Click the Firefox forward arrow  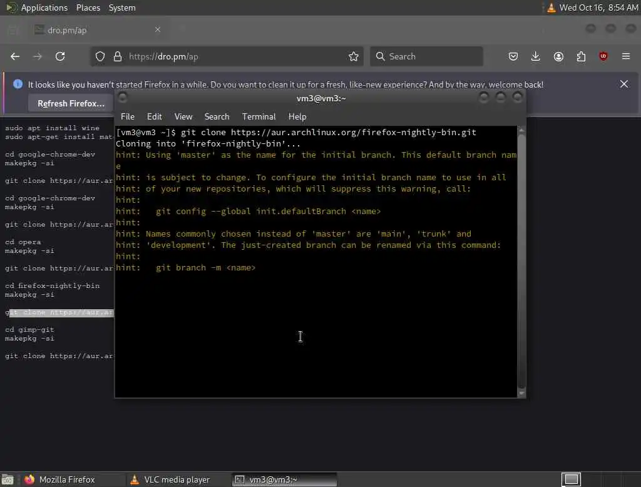[38, 56]
